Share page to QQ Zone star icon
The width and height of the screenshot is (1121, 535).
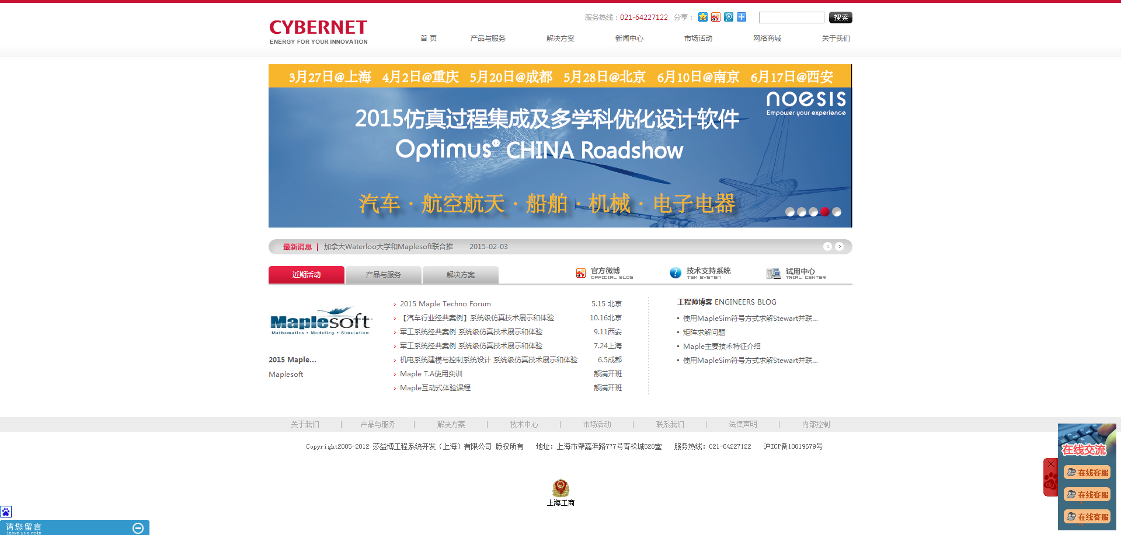[703, 17]
